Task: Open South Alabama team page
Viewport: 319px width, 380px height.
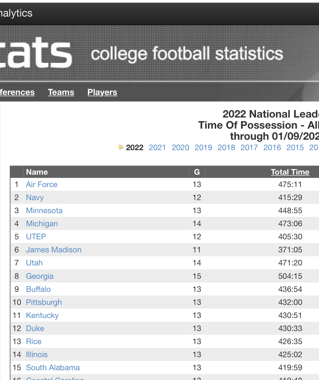Action: pyautogui.click(x=53, y=368)
